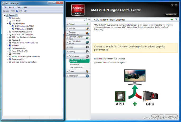This screenshot has width=181, height=122.
Task: Open the File menu in Device Manager
Action: click(x=5, y=7)
